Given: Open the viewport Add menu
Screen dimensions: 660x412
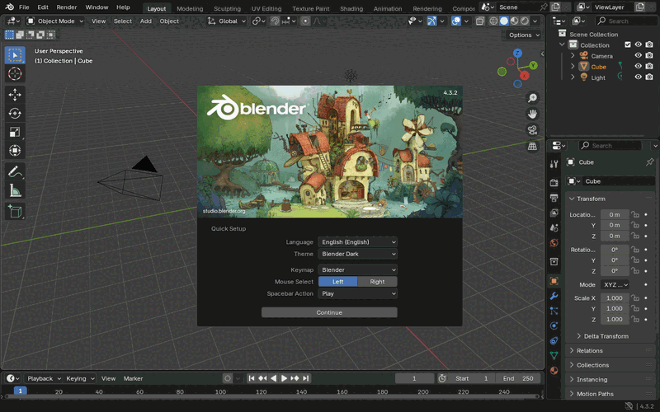Looking at the screenshot, I should pos(146,21).
